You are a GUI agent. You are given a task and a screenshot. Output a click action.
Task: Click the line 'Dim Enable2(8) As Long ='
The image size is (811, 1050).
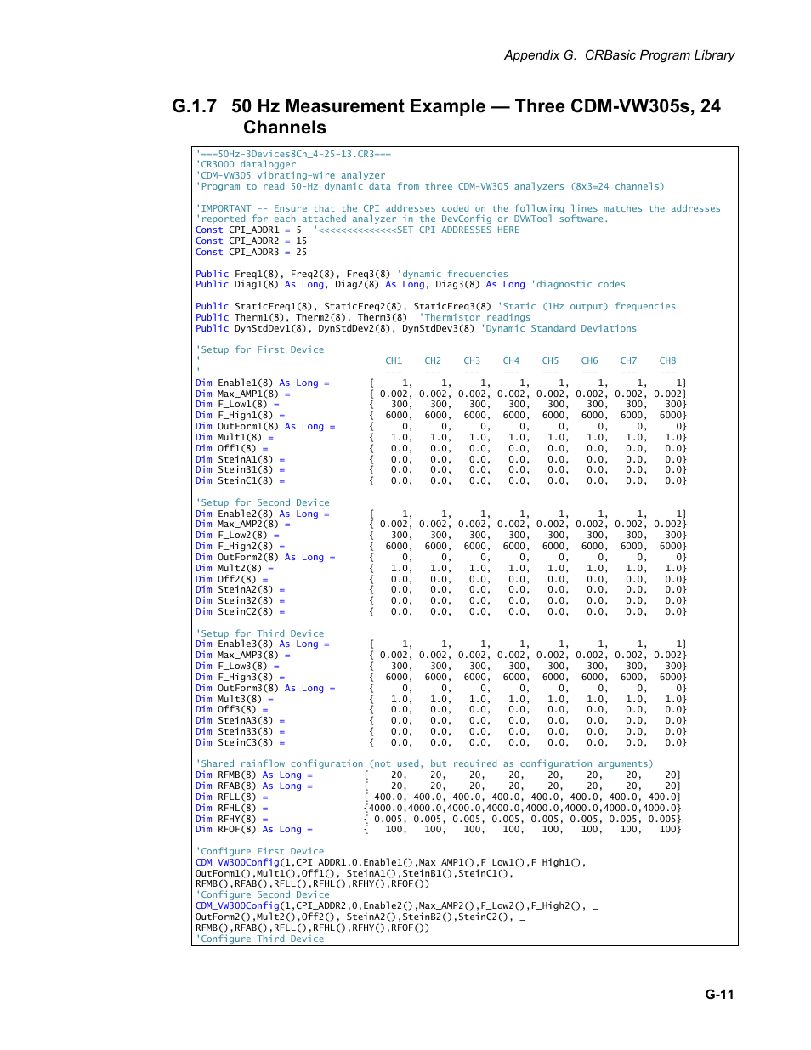tap(441, 514)
